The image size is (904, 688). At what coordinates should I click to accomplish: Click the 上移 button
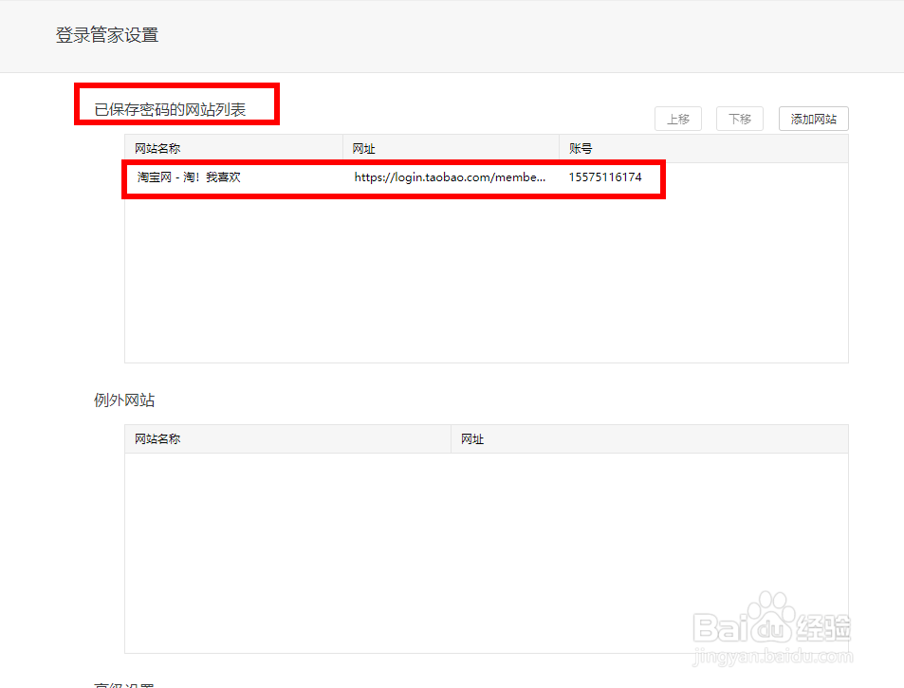[x=678, y=119]
